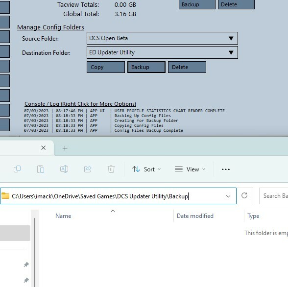This screenshot has height=287, width=288.
Task: Open the See more (three dots) menu
Action: pos(225,169)
